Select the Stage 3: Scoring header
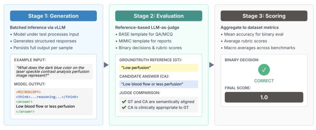The image size is (316, 130). coord(264,16)
